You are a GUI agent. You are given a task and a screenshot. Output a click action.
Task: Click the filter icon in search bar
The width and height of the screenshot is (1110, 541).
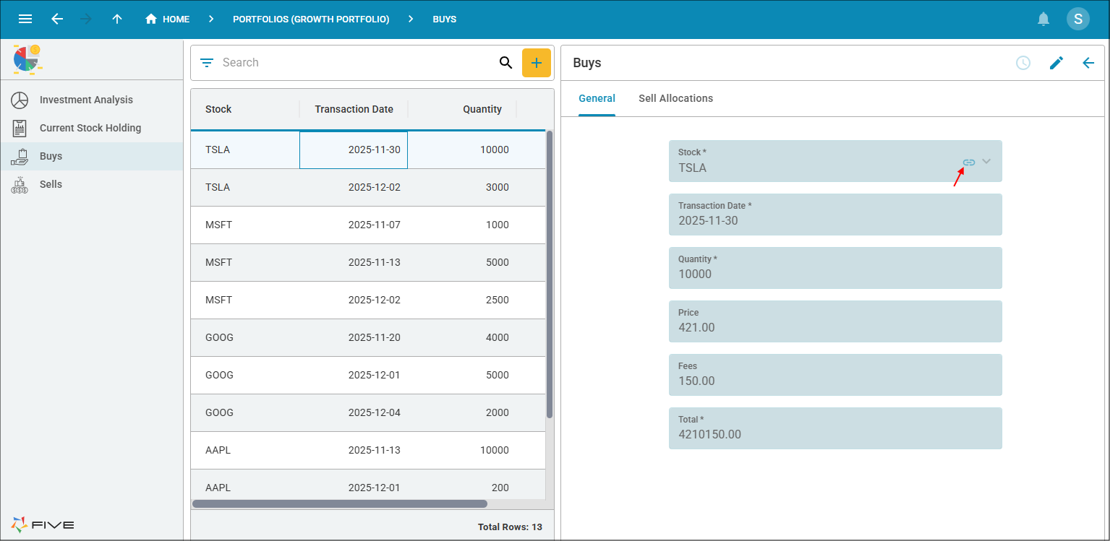(207, 63)
